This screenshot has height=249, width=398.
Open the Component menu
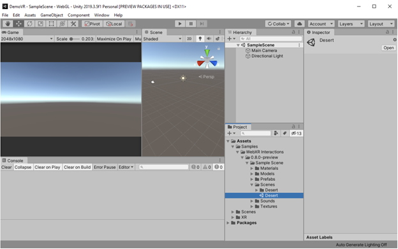click(78, 15)
